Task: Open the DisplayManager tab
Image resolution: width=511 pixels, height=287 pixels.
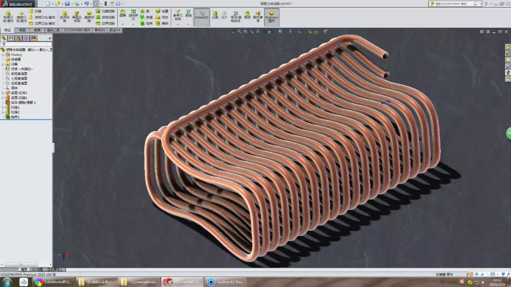Action: [34, 38]
